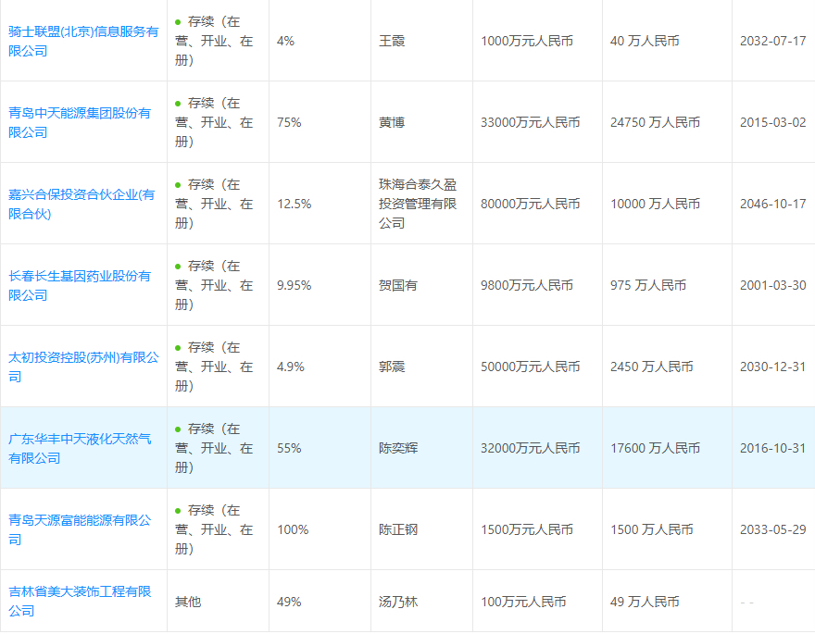Open 吉林省美大装饰工程有限公司 link

click(x=80, y=602)
